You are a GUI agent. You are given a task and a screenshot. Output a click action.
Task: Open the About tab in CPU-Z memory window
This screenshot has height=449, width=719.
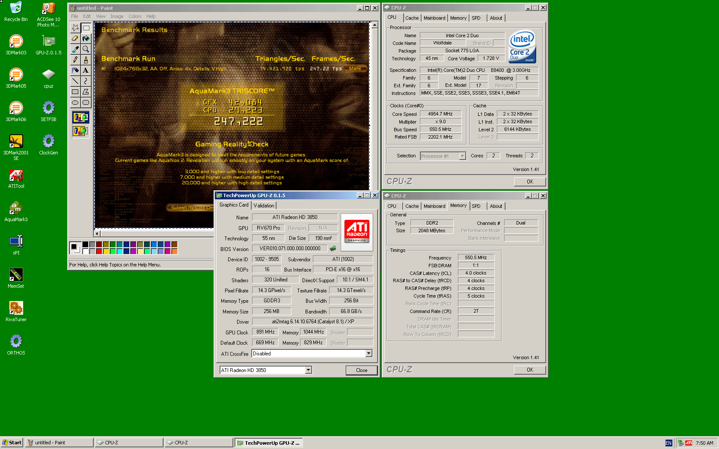[496, 206]
